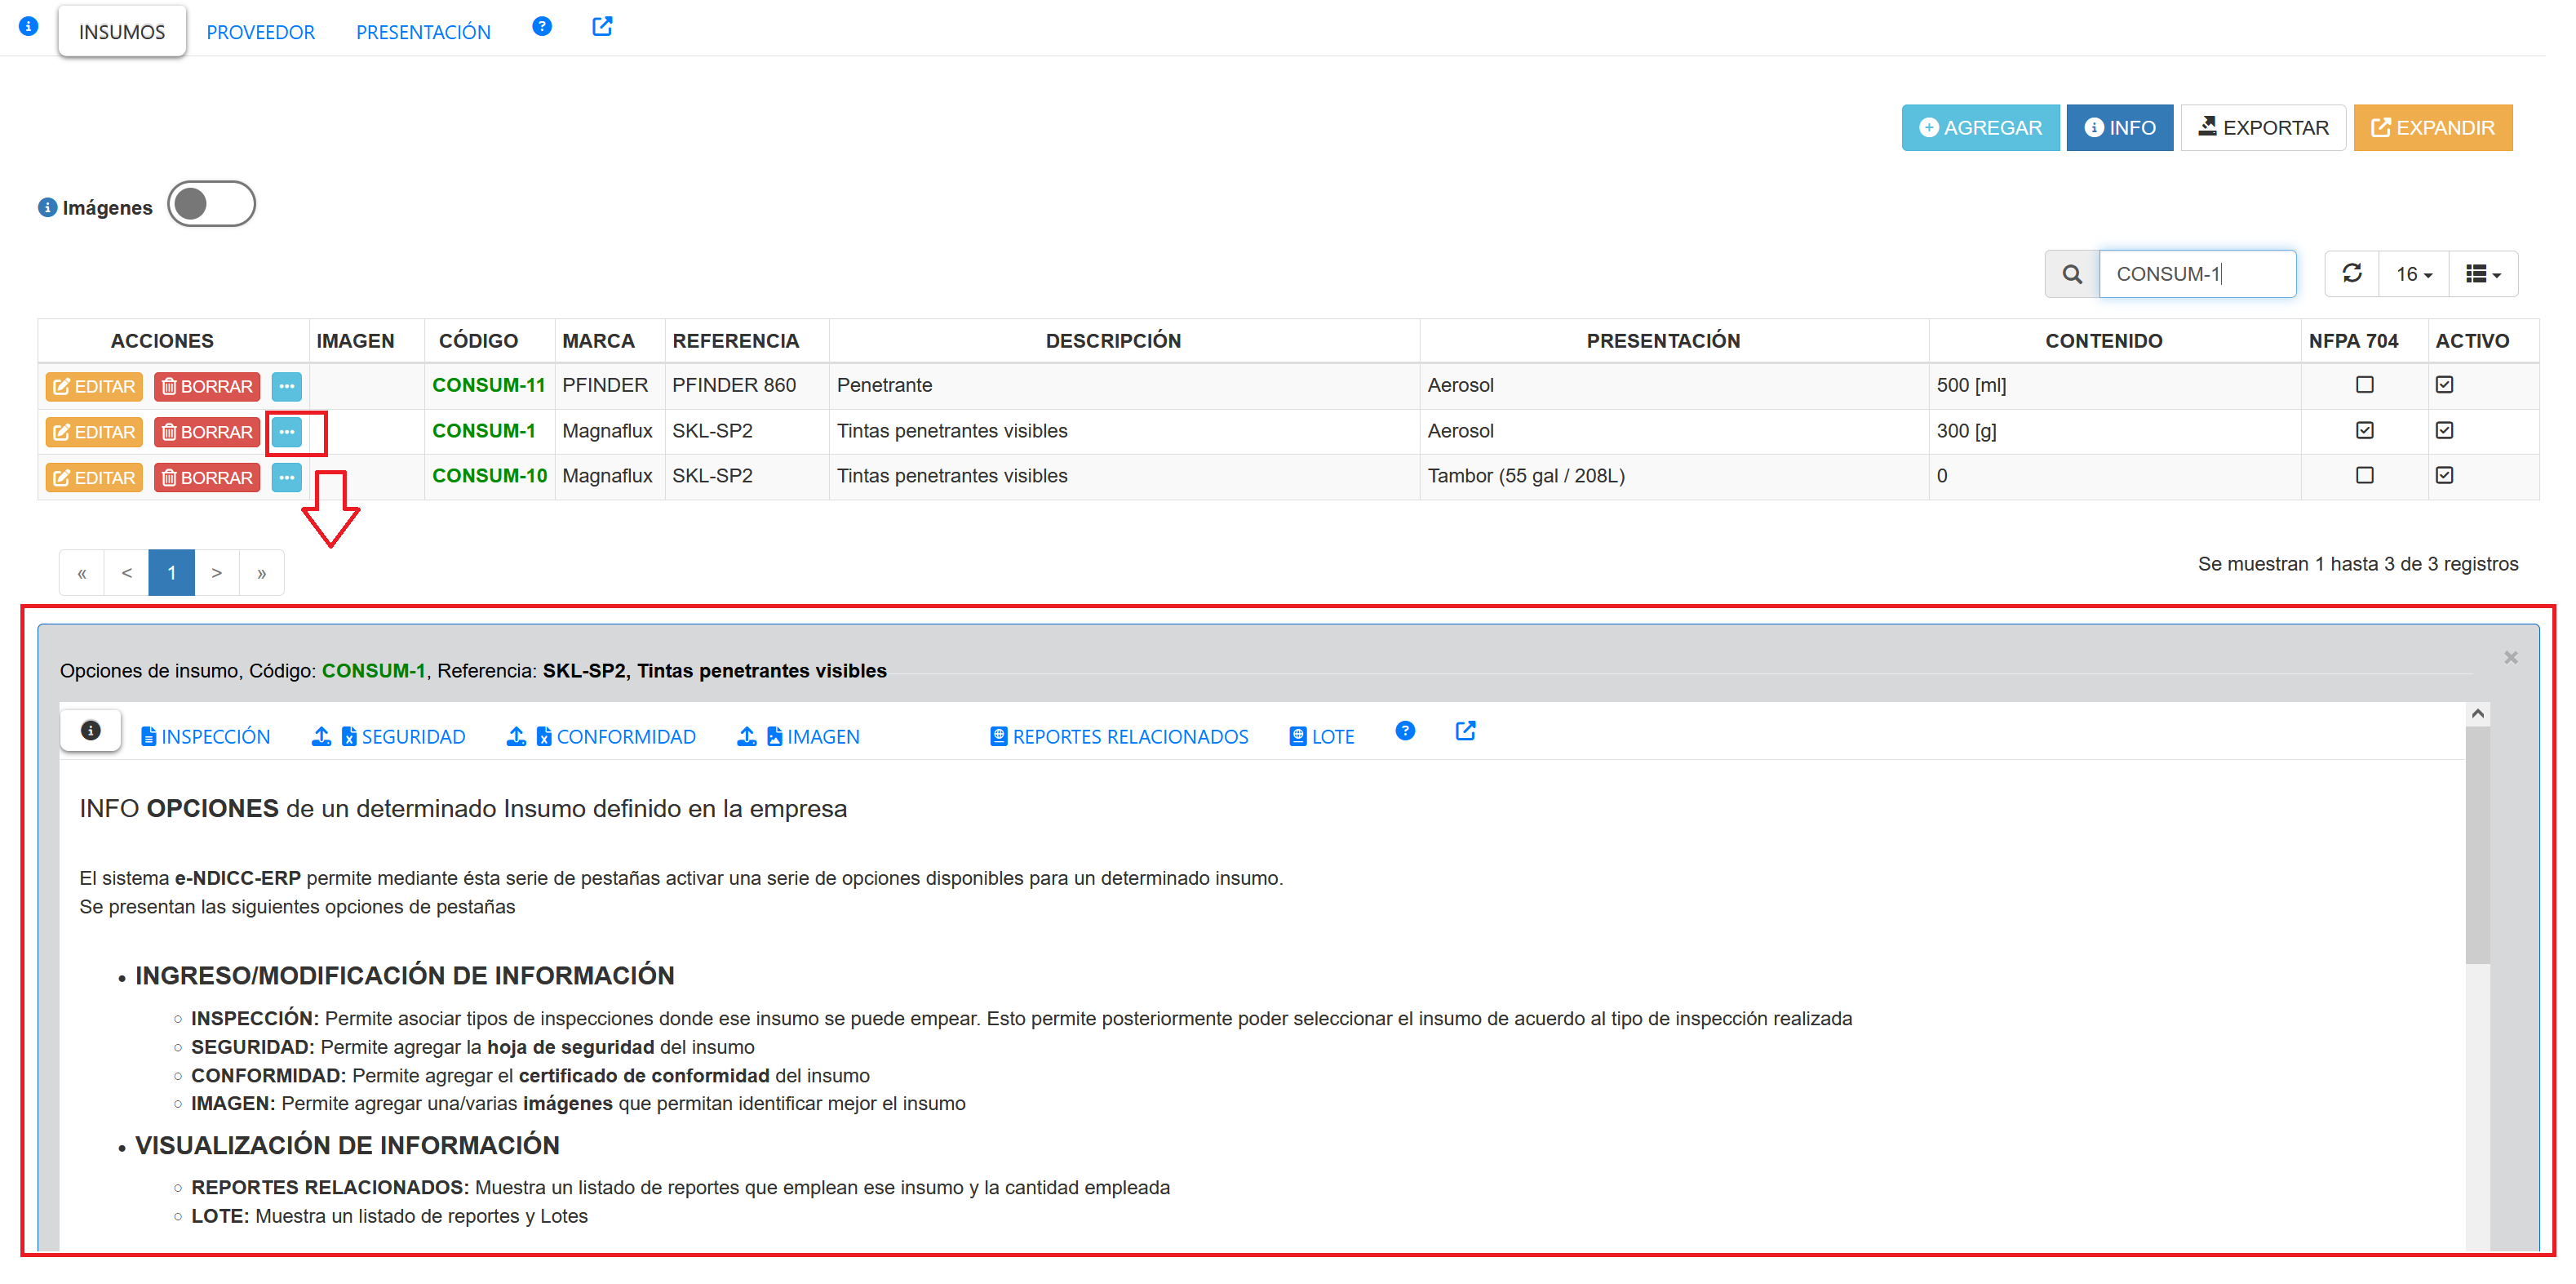Click the blue info icon beside INSUMOS tab

pos(29,27)
